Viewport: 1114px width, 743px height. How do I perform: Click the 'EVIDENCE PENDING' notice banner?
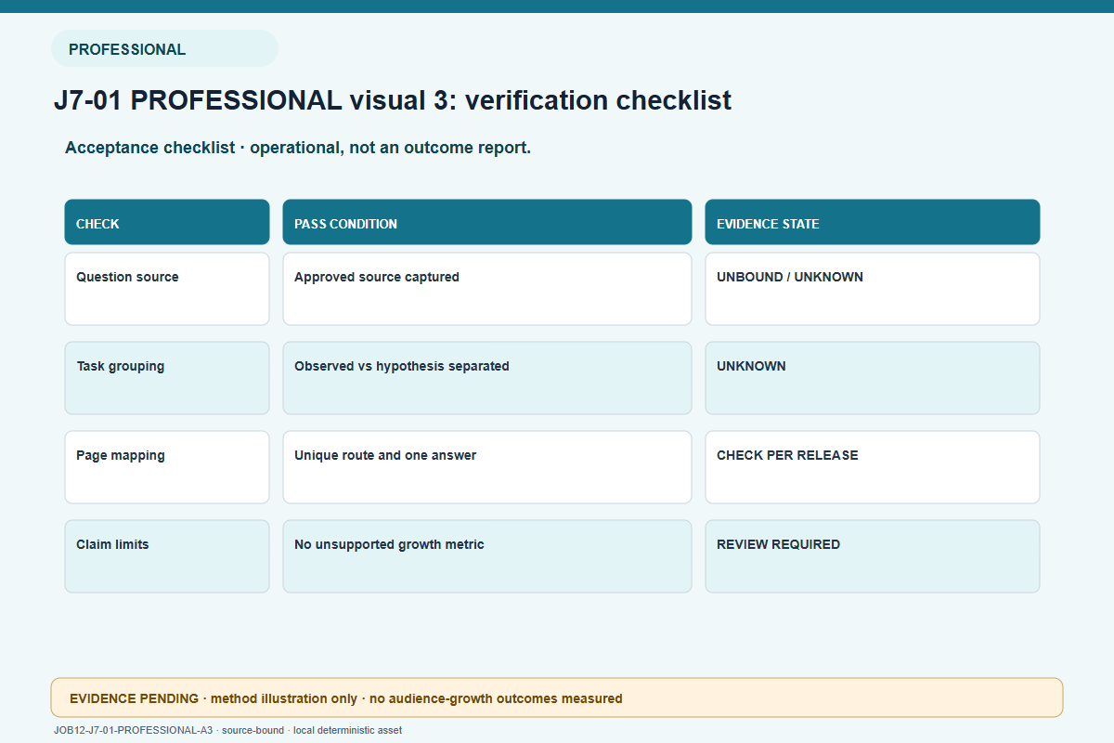(557, 697)
